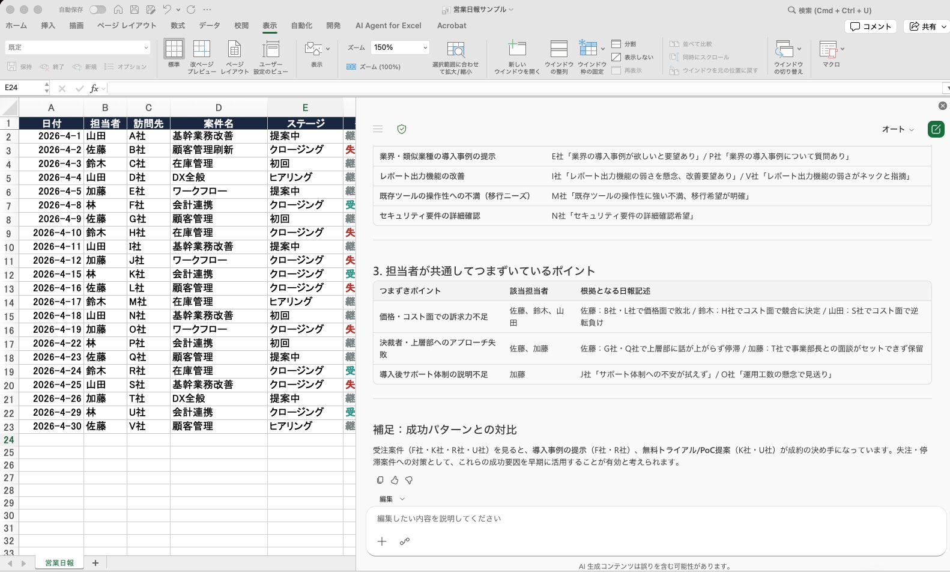The height and width of the screenshot is (572, 950).
Task: Click the thumbs down icon
Action: (x=409, y=480)
